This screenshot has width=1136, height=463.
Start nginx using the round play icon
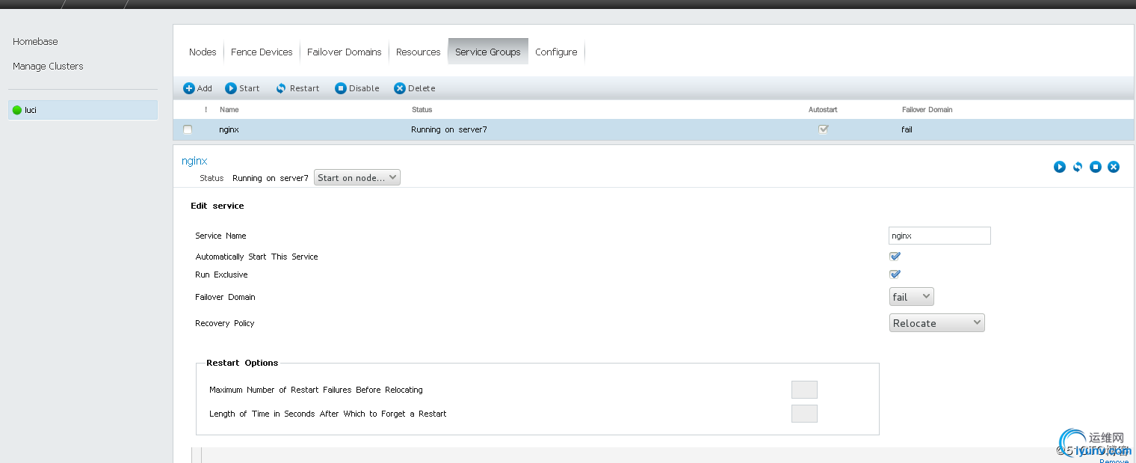pos(1060,167)
